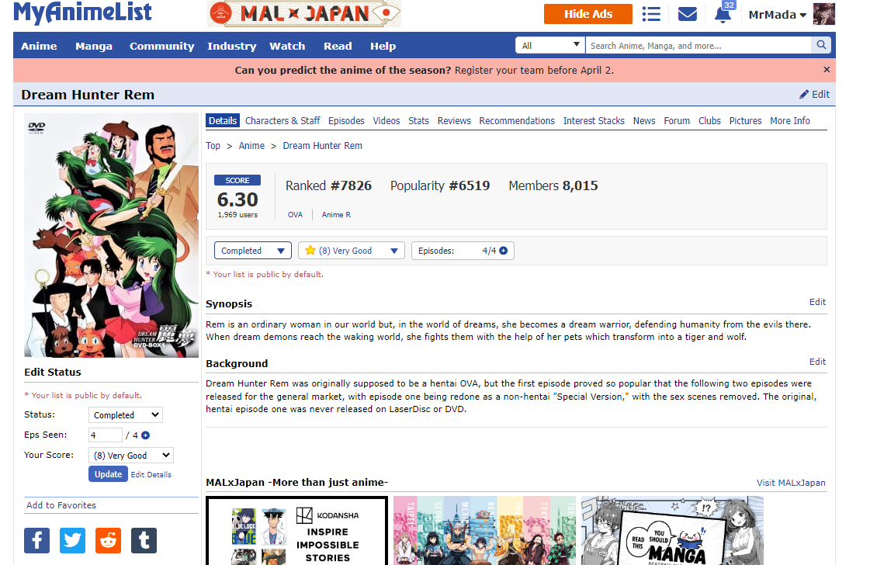Viewport: 870px width, 565px height.
Task: Click plus icon next to Eps Seen
Action: click(145, 435)
